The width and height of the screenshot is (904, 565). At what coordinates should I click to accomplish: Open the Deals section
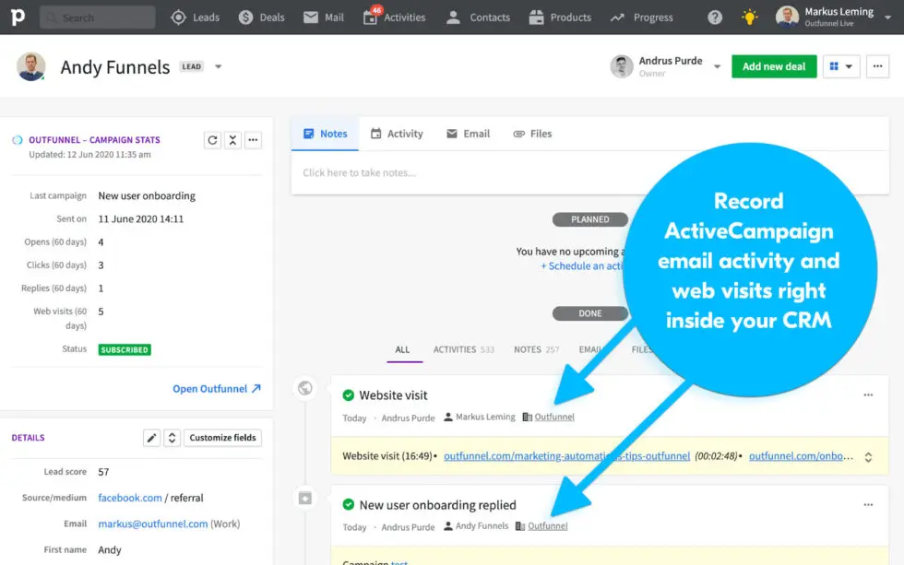[261, 18]
